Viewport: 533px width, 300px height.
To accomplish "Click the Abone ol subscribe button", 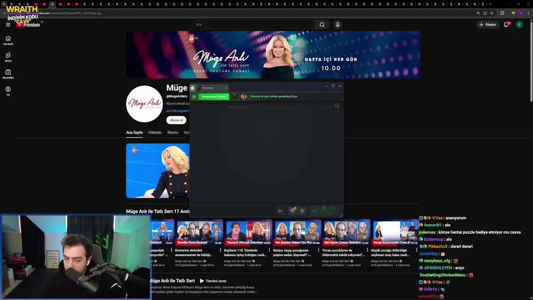I will [x=176, y=120].
